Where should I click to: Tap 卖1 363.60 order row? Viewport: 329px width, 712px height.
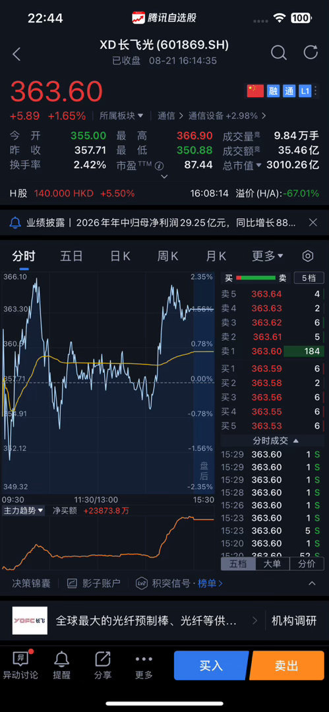click(x=273, y=351)
